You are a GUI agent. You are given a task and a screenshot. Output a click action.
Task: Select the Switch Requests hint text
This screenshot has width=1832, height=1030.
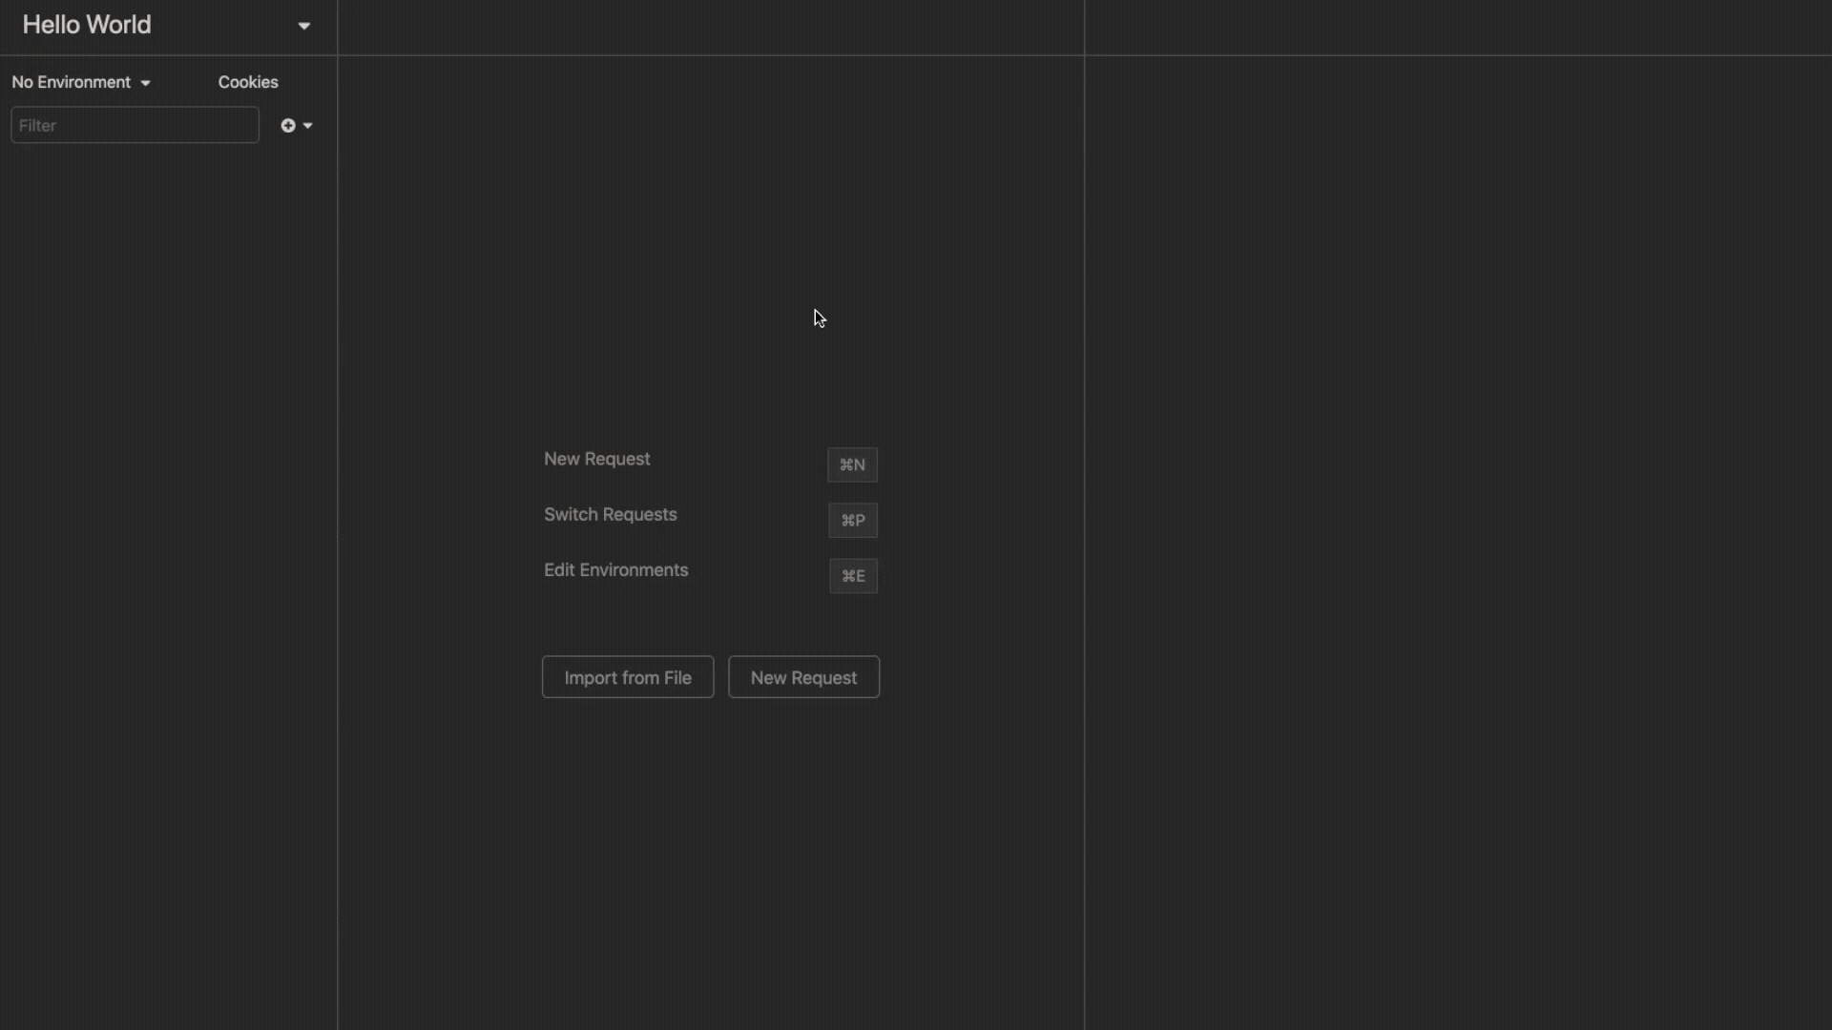[x=610, y=514]
